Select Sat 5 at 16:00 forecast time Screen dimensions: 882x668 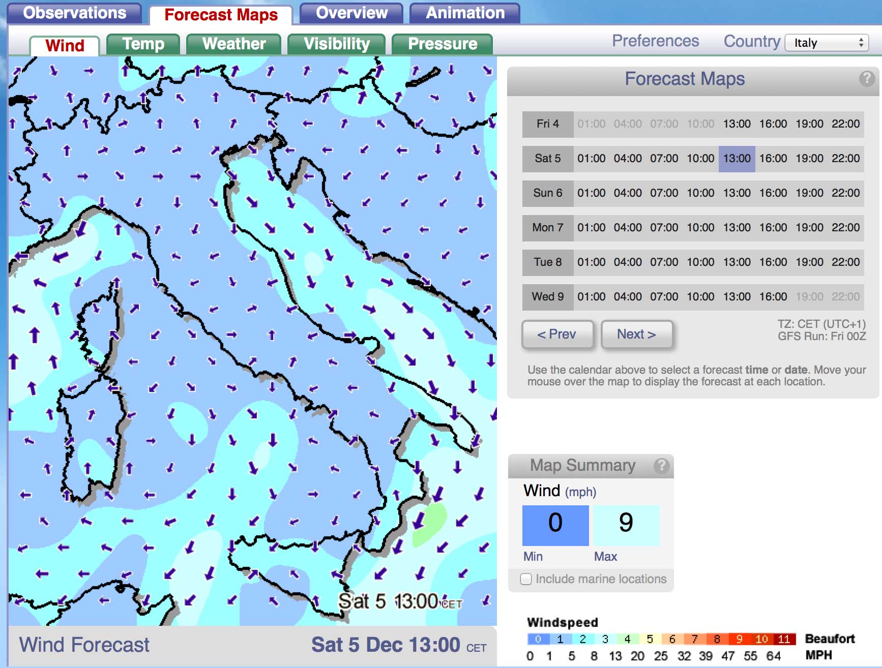pyautogui.click(x=773, y=159)
